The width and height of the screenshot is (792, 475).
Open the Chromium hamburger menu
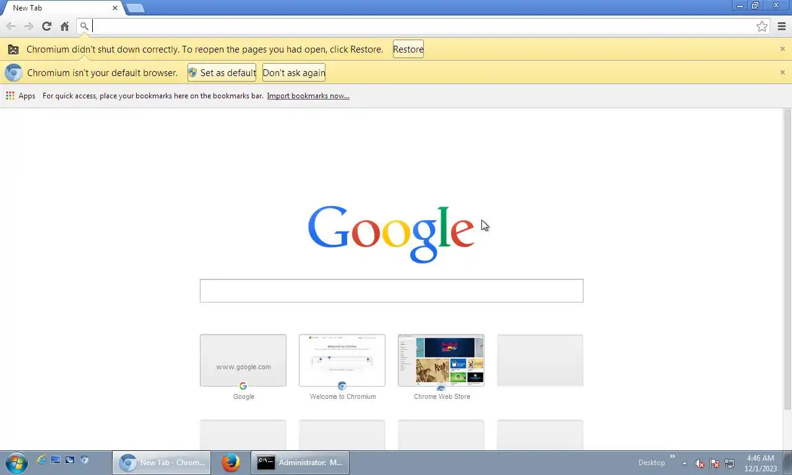[x=781, y=26]
